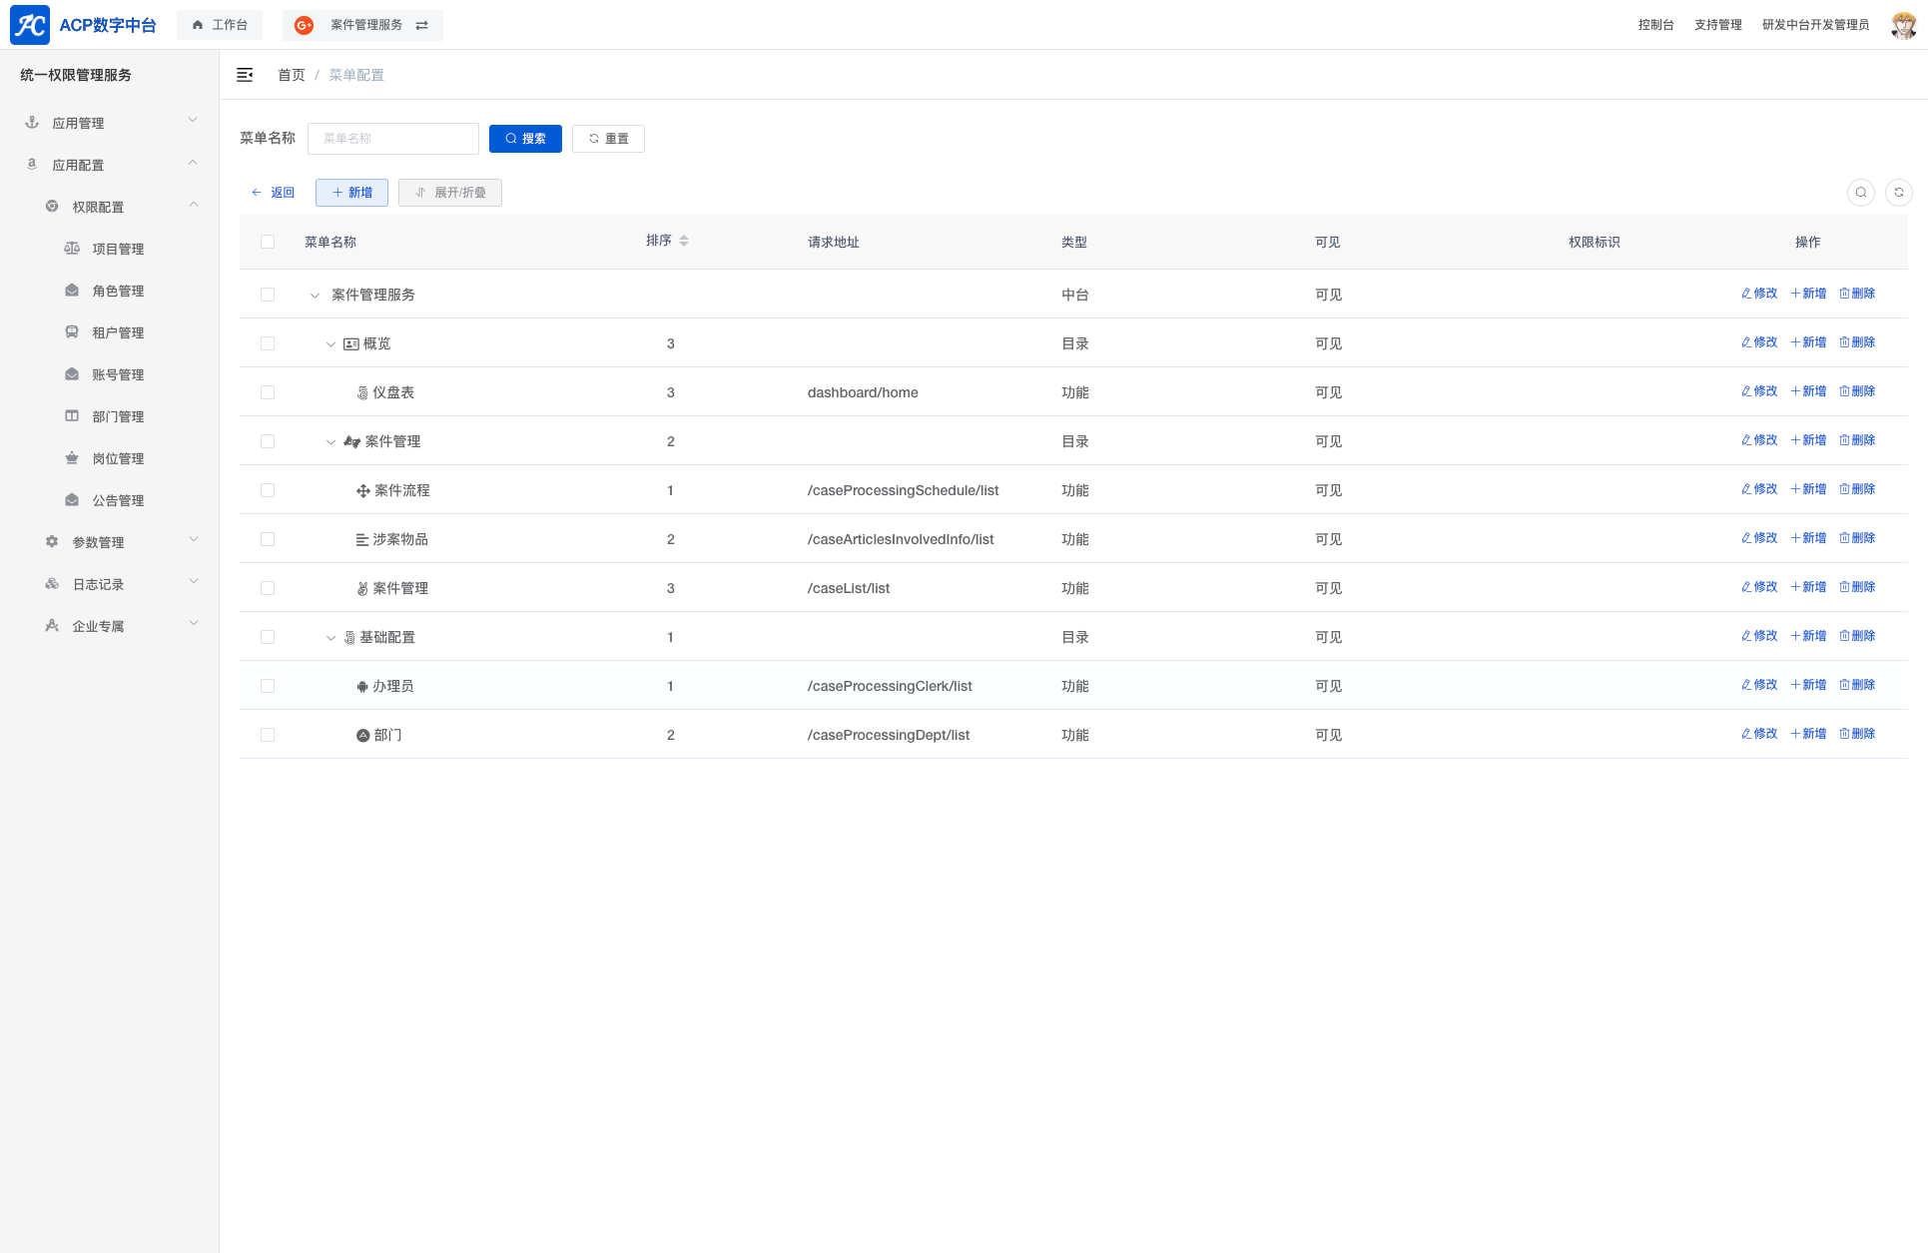The image size is (1928, 1253).
Task: Check the 仪盘表 row checkbox
Action: (268, 392)
